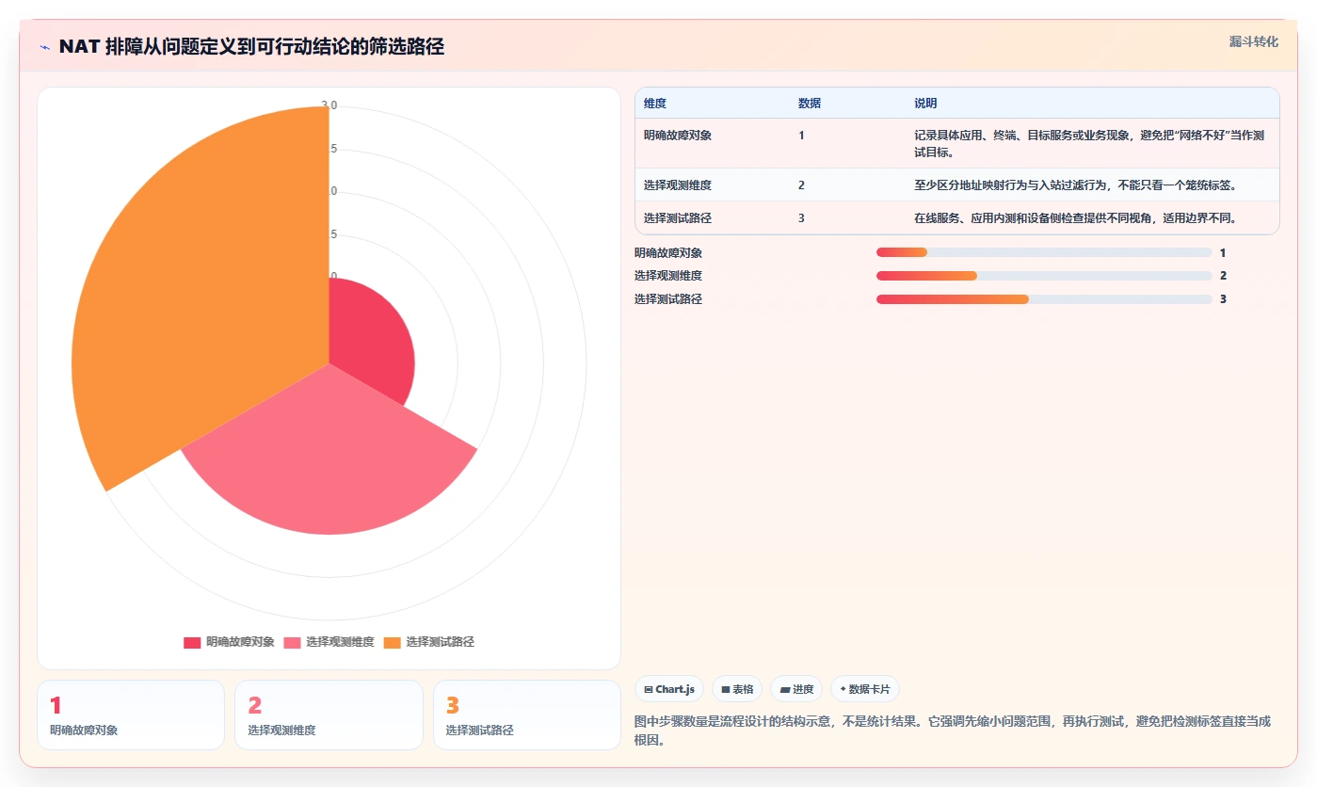Click the footer note starting 图中步骤数量
The width and height of the screenshot is (1317, 787).
953,731
